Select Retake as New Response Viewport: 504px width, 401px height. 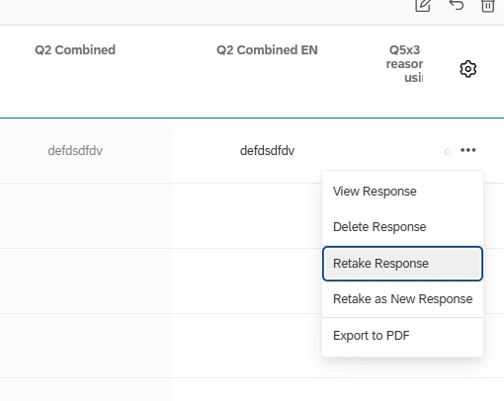pyautogui.click(x=402, y=299)
